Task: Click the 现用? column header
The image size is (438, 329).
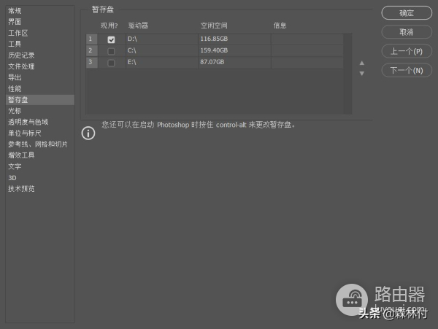Action: [x=109, y=26]
